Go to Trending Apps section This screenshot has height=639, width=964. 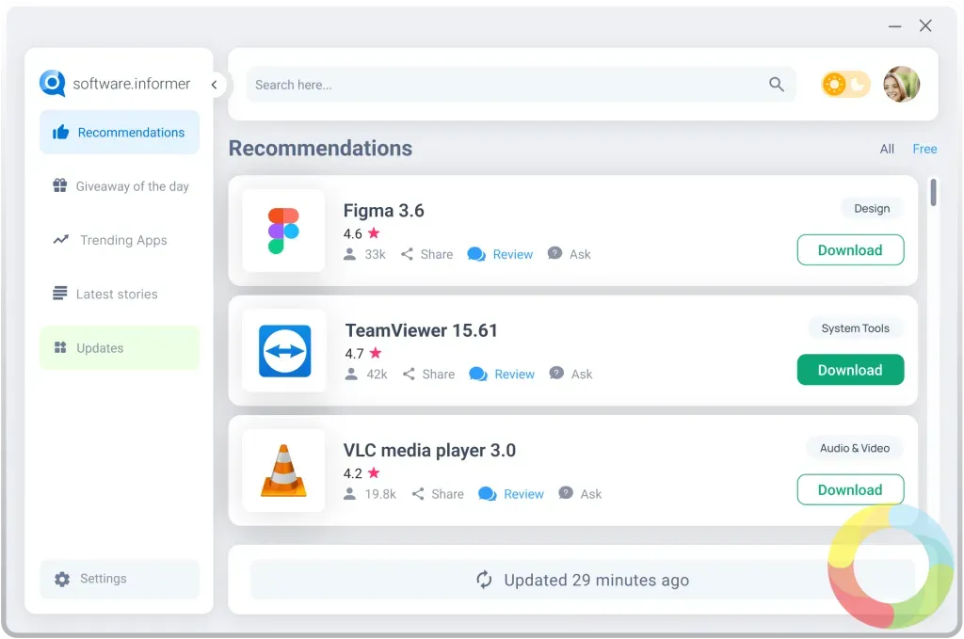[x=120, y=240]
